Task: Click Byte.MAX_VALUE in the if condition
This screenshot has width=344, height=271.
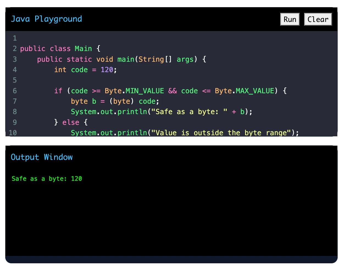Action: click(245, 91)
